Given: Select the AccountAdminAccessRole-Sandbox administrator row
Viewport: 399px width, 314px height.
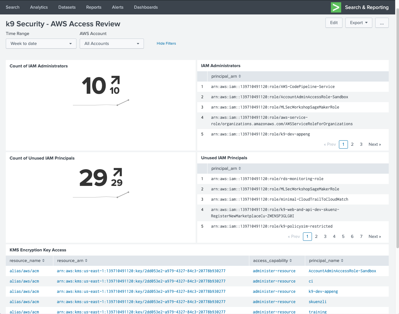Looking at the screenshot, I should (293, 97).
